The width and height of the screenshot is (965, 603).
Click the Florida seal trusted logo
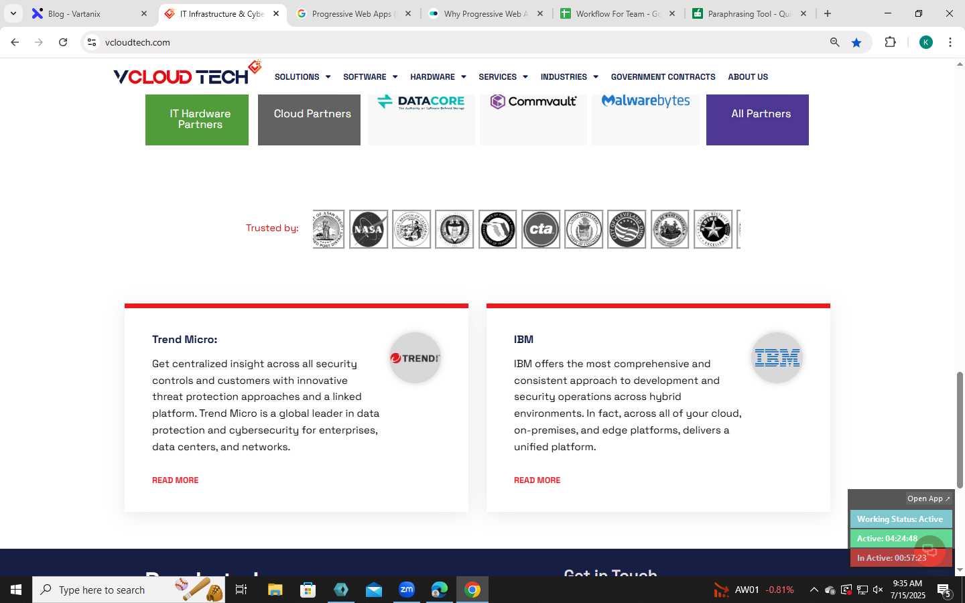(x=498, y=229)
